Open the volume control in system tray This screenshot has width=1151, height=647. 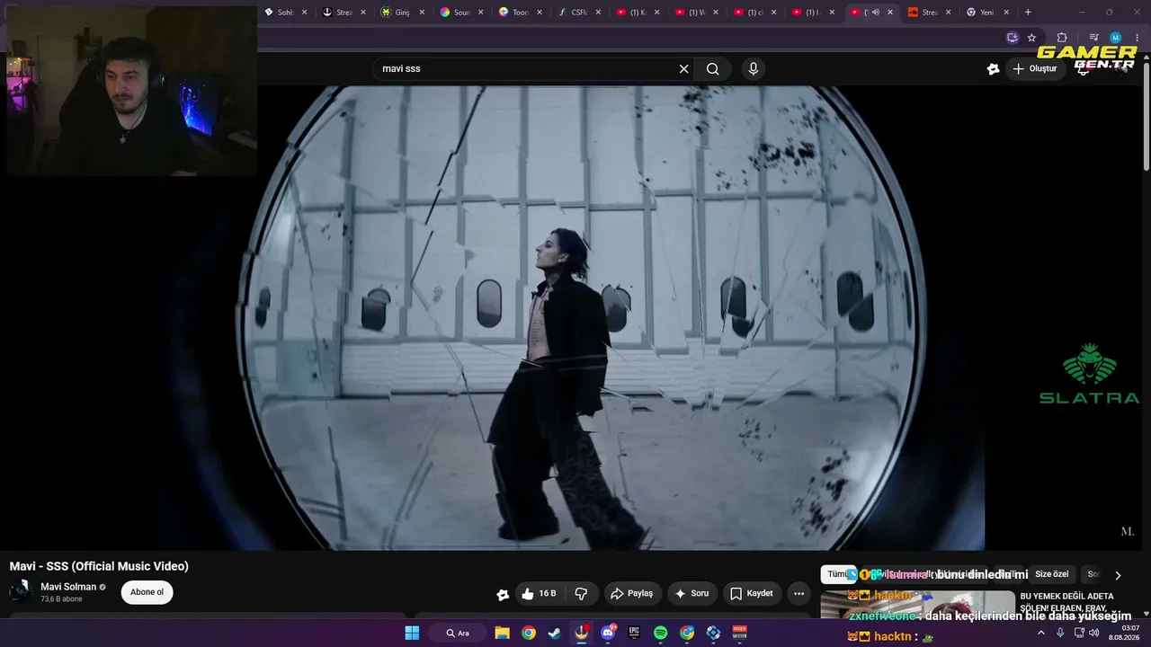pyautogui.click(x=1094, y=633)
